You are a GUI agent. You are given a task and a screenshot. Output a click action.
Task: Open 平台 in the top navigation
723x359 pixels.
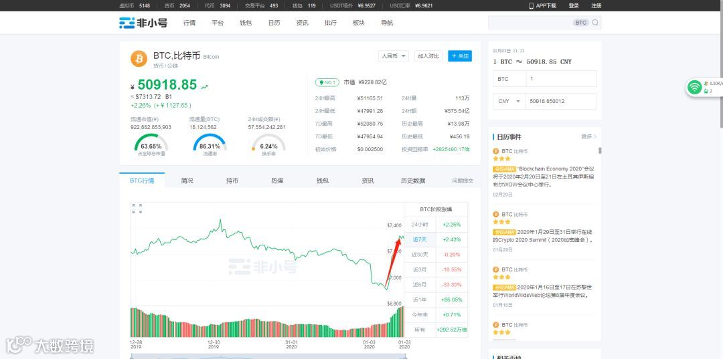click(x=218, y=23)
